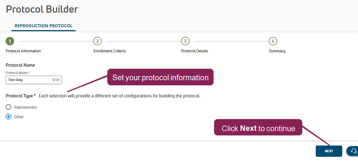Switch to the Reproduction Protocol tab
Viewport: 358px width, 161px height.
pyautogui.click(x=44, y=26)
